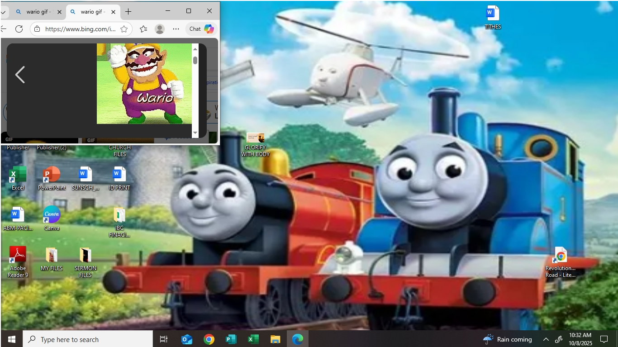Click the image viewer scrollbar up arrow
The height and width of the screenshot is (347, 618).
coord(195,48)
